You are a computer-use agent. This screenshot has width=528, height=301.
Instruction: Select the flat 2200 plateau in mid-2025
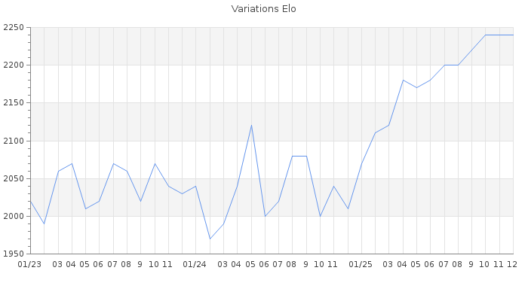point(451,65)
